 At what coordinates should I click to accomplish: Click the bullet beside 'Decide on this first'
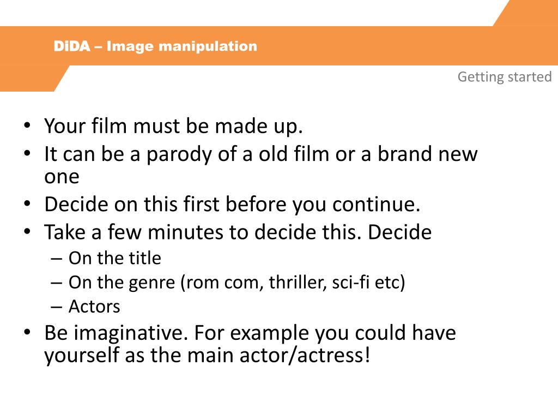[x=27, y=204]
